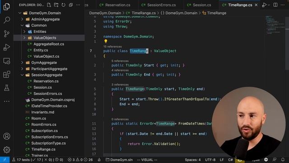Screen dimensions: 289x163
Task: Collapse the Common folder
Action: (x=22, y=25)
